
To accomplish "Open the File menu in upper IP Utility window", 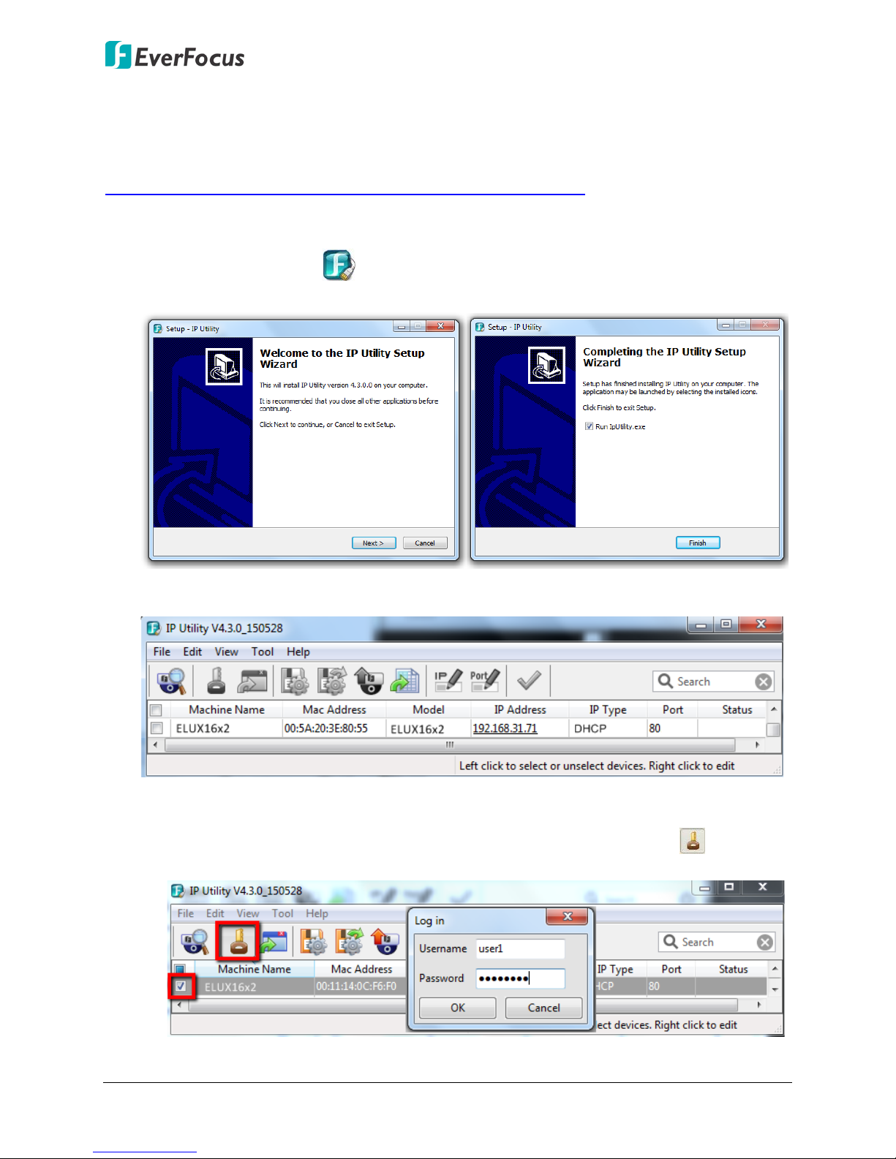I will click(162, 652).
